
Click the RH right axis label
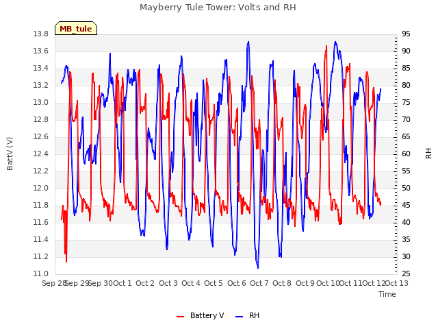pyautogui.click(x=428, y=154)
